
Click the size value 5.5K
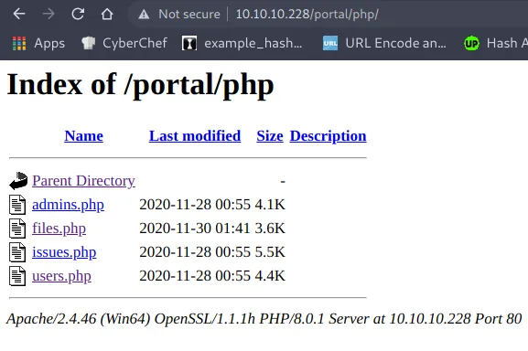[270, 252]
